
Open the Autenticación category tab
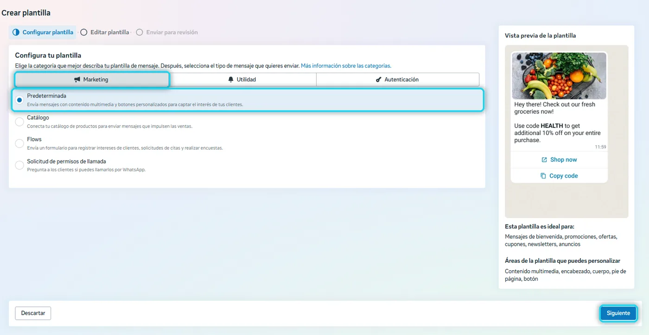(398, 80)
